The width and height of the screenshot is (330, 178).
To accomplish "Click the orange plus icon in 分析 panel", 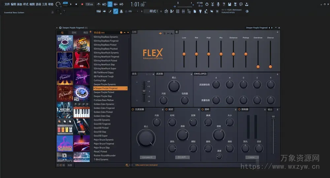I will coord(160,33).
